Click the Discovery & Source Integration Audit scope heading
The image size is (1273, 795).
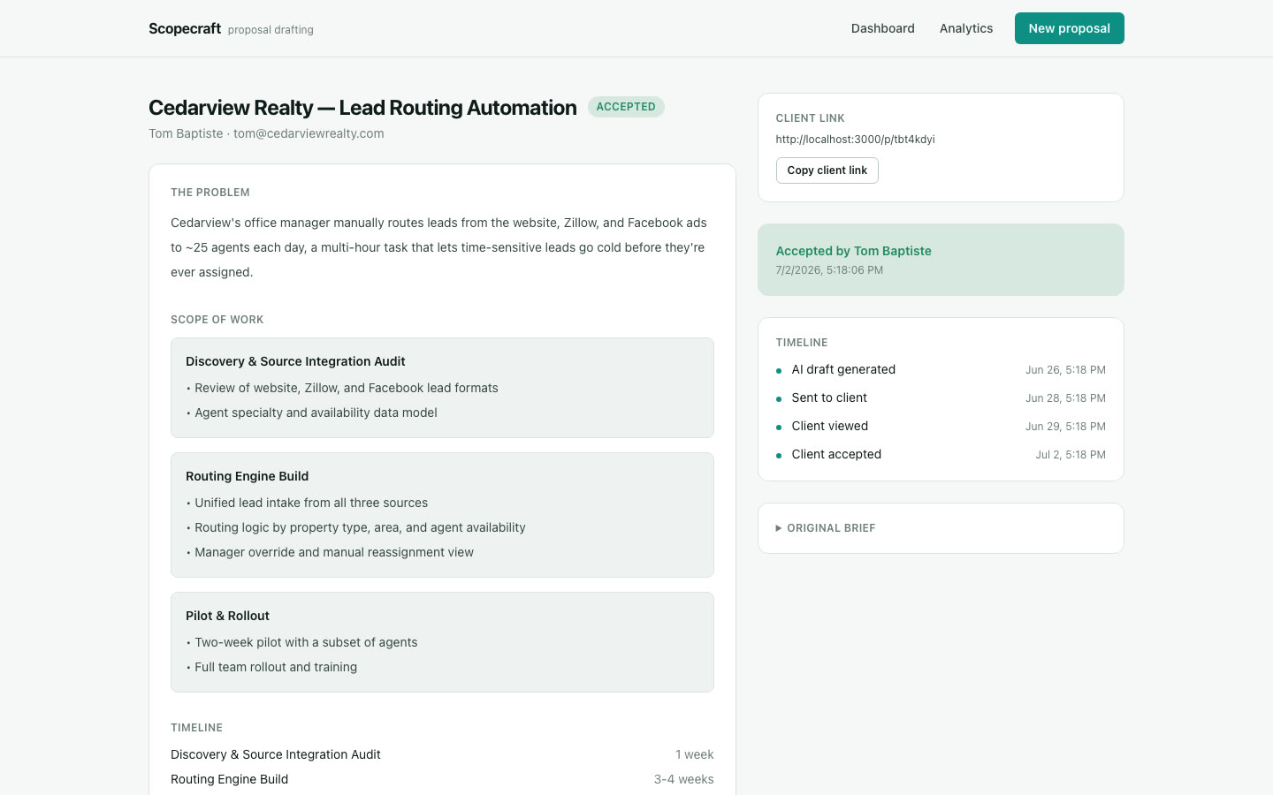(295, 361)
